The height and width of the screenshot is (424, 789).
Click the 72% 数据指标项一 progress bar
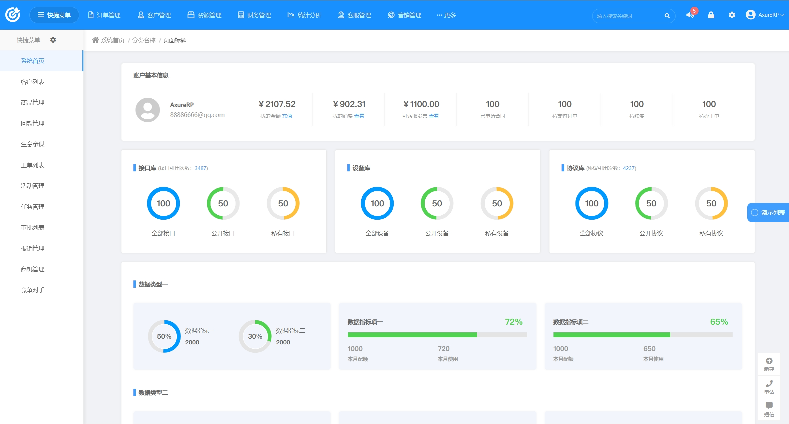tap(437, 335)
